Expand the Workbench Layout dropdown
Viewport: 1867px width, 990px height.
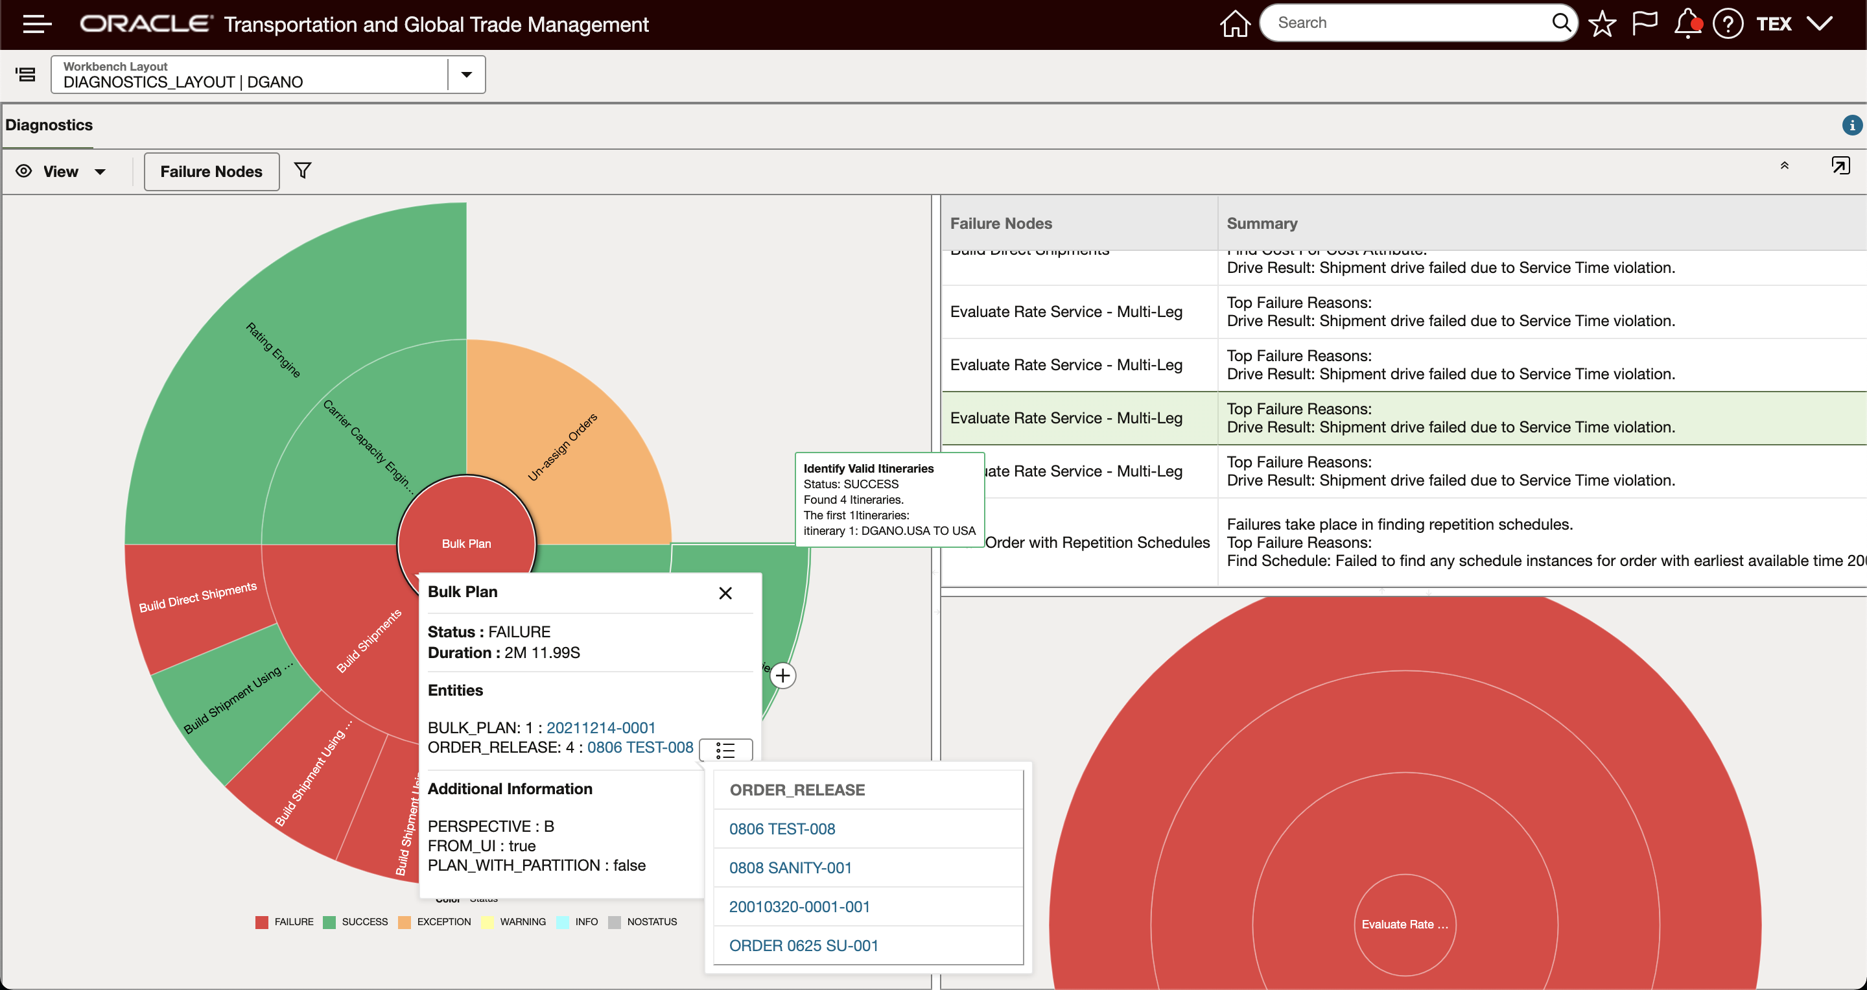point(467,75)
